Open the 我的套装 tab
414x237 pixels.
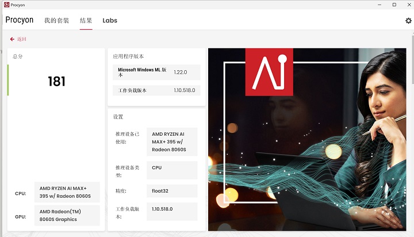coord(56,20)
